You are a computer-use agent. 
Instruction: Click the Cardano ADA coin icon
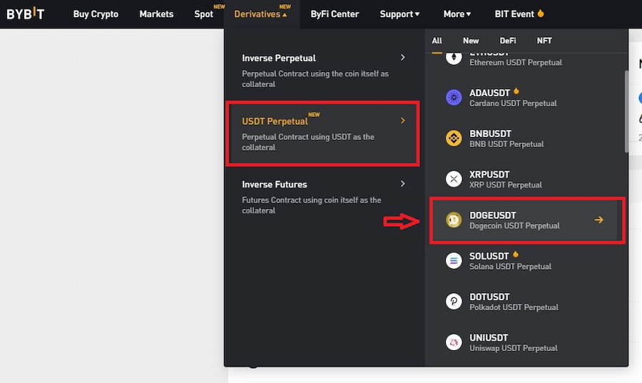(x=454, y=98)
